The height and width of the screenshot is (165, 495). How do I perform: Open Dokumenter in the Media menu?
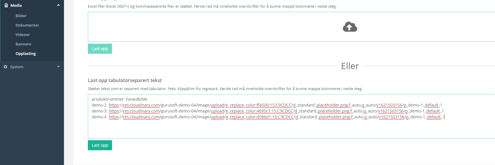27,25
